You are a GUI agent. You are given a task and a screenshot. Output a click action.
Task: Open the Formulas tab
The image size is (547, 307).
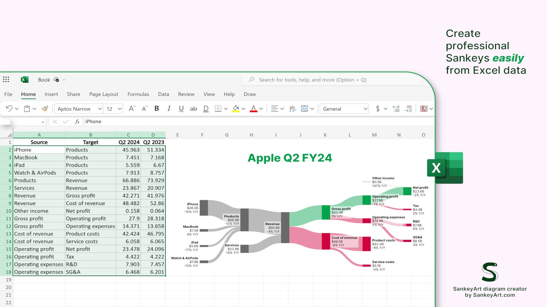[x=138, y=94]
